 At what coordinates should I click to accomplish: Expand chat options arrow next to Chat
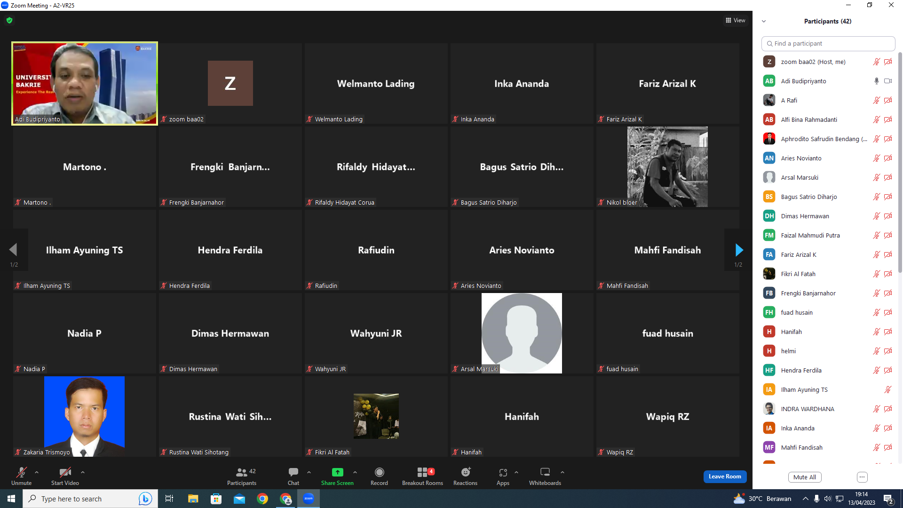click(x=309, y=472)
